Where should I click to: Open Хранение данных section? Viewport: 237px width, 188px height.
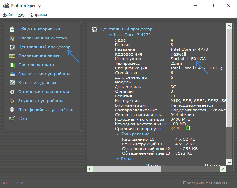[x=37, y=83]
